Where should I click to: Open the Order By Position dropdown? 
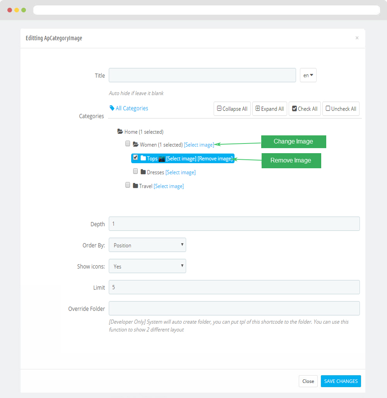[147, 245]
